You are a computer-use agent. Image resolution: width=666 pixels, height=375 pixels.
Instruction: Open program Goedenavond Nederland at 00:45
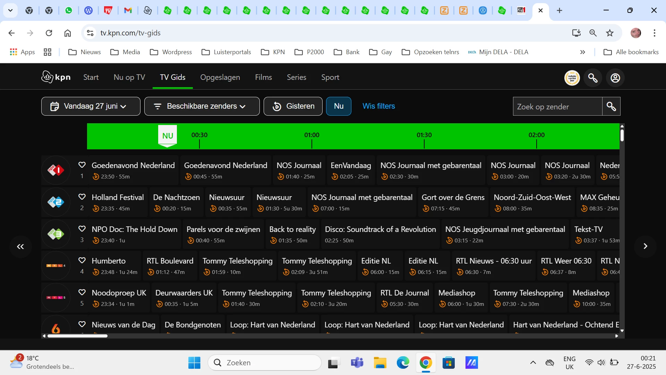(225, 170)
